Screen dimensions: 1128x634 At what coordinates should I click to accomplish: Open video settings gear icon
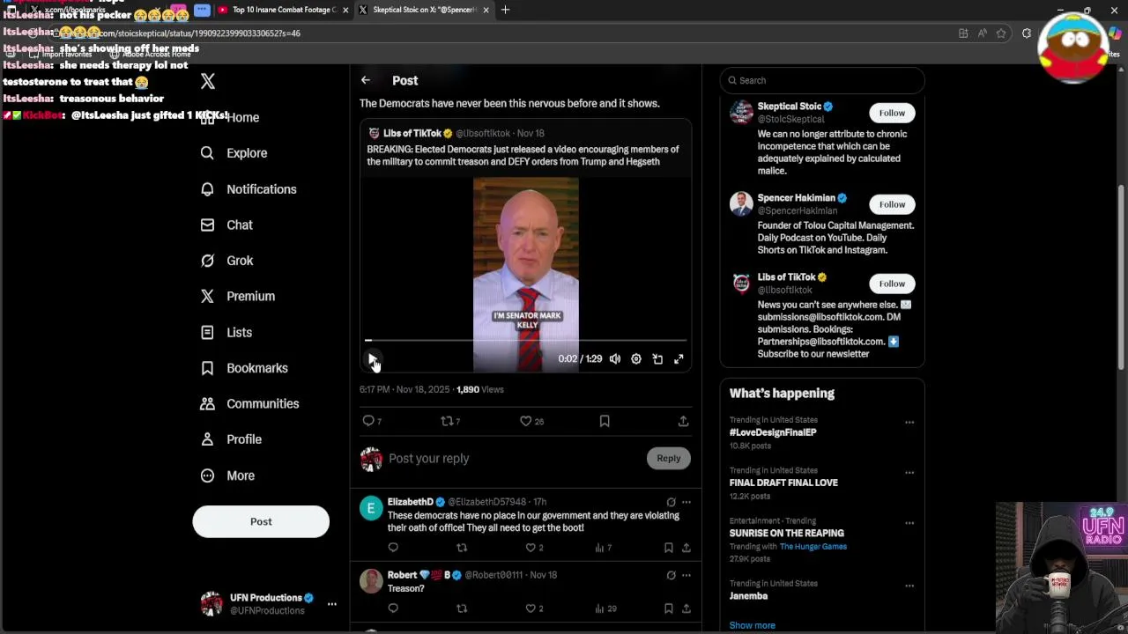[x=636, y=359]
